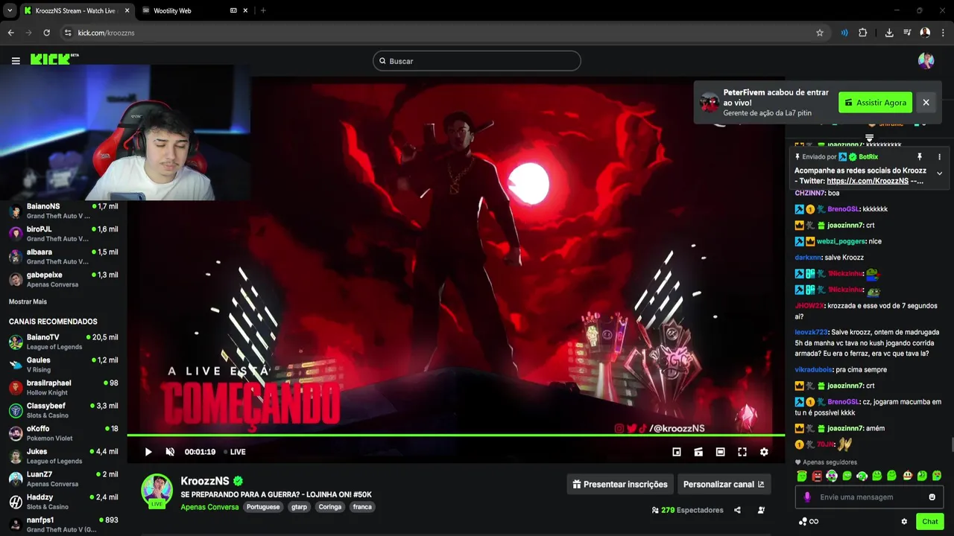Open albaara channel in sidebar
The height and width of the screenshot is (536, 954).
[63, 256]
